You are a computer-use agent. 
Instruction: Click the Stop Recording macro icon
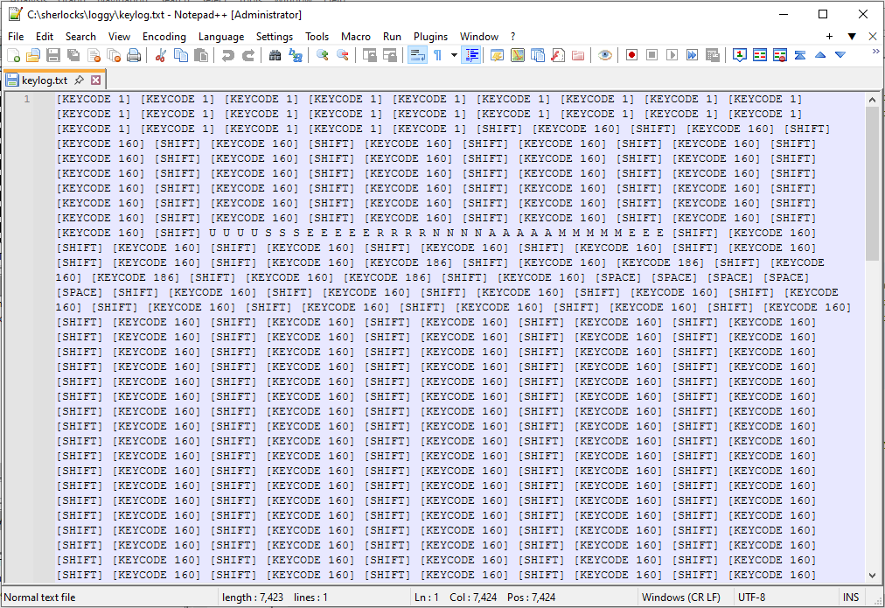point(652,55)
